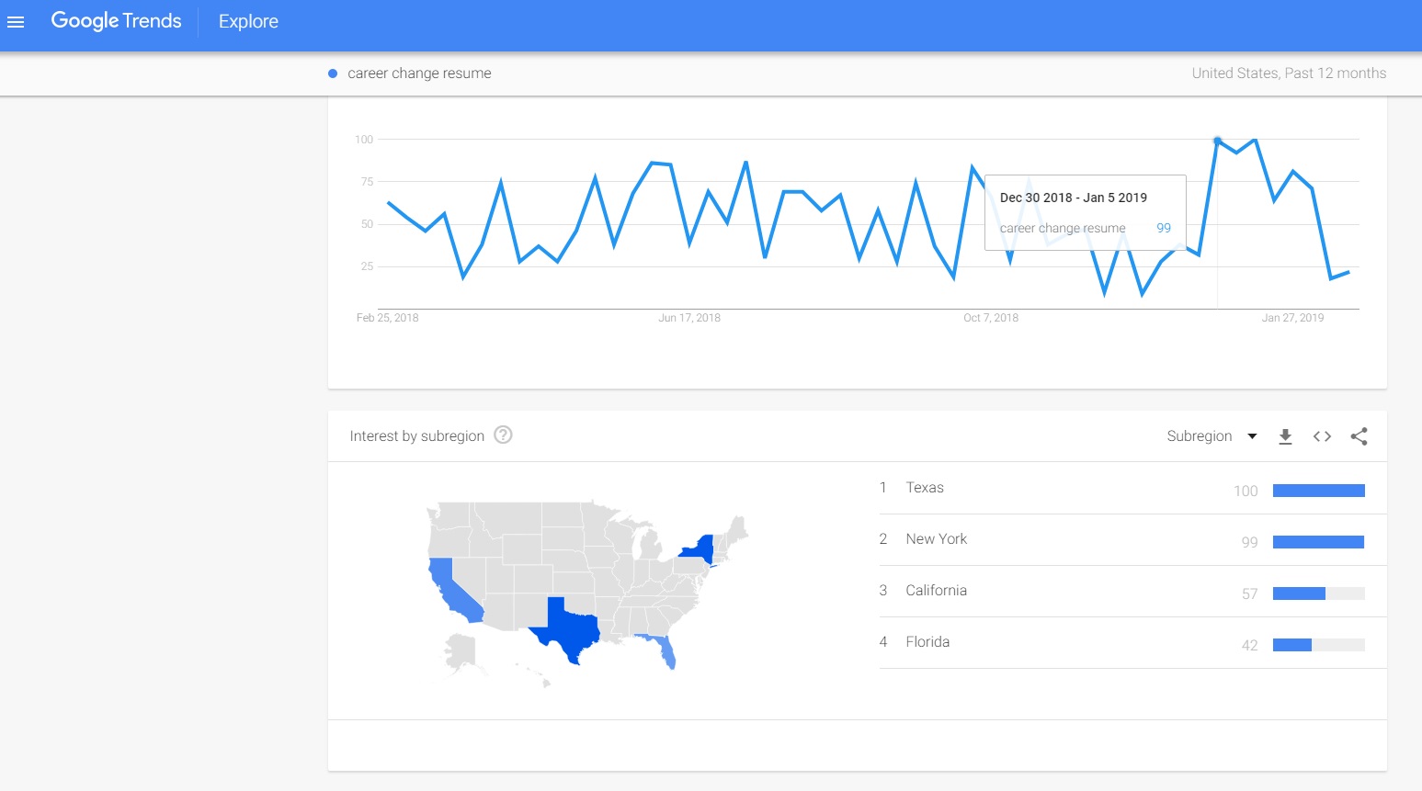Click the career change resume search term
The width and height of the screenshot is (1422, 791).
tap(419, 73)
